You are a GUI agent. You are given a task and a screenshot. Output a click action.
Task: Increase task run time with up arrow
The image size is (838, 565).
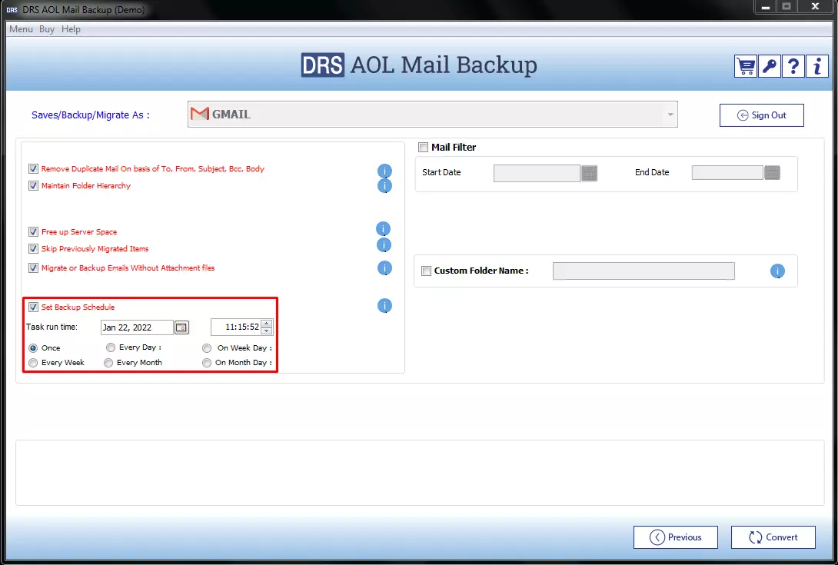[267, 323]
